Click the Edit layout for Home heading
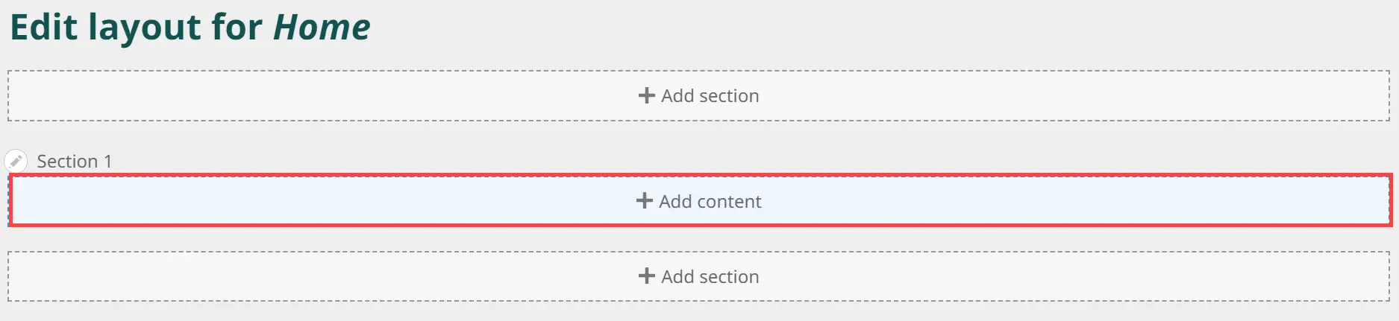Viewport: 1399px width, 321px height. 190,28
